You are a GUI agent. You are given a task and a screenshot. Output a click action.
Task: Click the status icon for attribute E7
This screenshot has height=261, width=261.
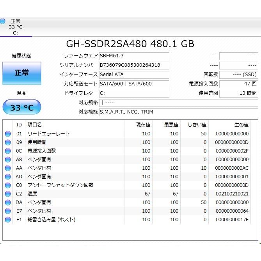[8, 211]
